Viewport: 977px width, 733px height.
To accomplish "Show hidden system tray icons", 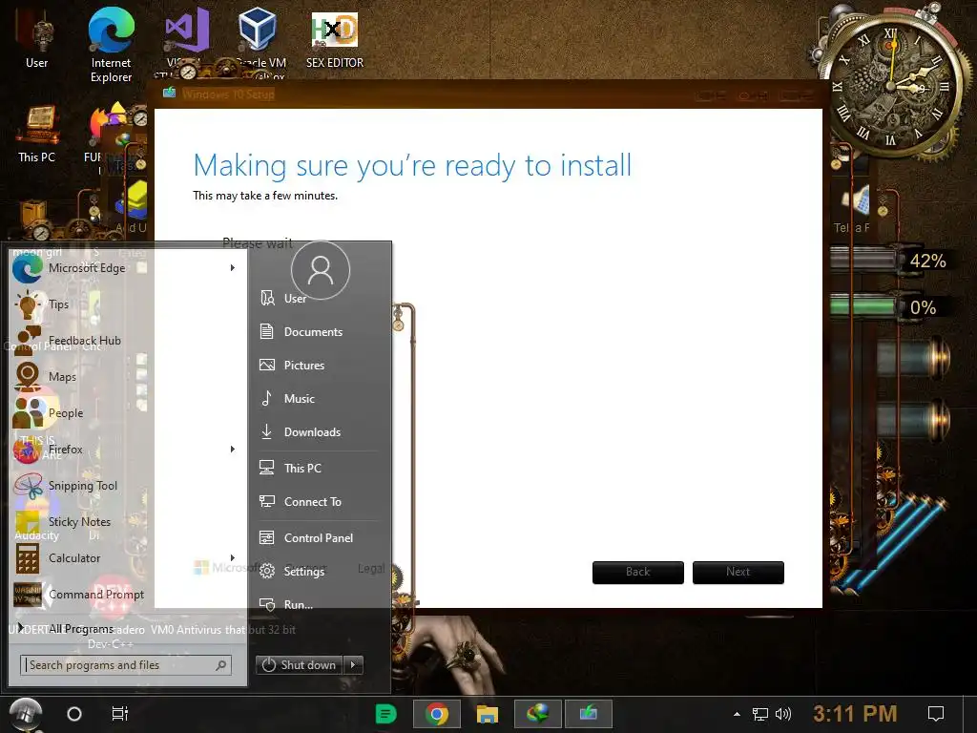I will 738,714.
